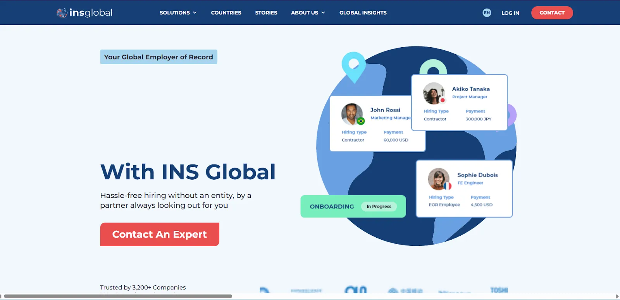Click the 60,000 USD payment value

pos(396,140)
